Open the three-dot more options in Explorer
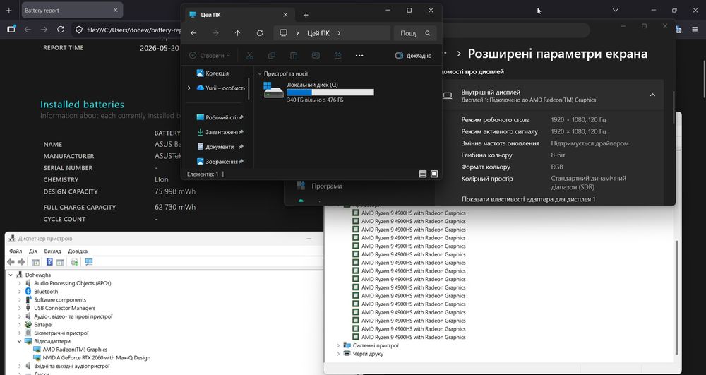 pyautogui.click(x=359, y=55)
